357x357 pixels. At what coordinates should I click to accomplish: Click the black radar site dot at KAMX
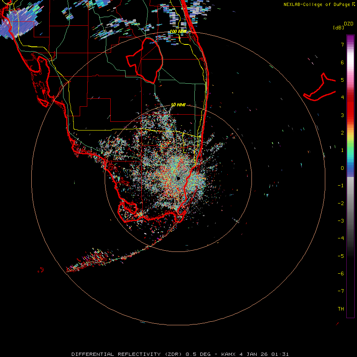(x=178, y=178)
